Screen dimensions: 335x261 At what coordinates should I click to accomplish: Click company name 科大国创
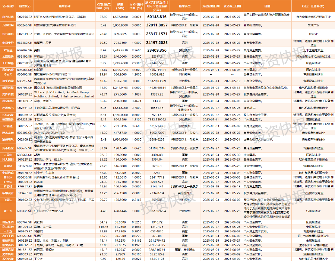click(8, 159)
